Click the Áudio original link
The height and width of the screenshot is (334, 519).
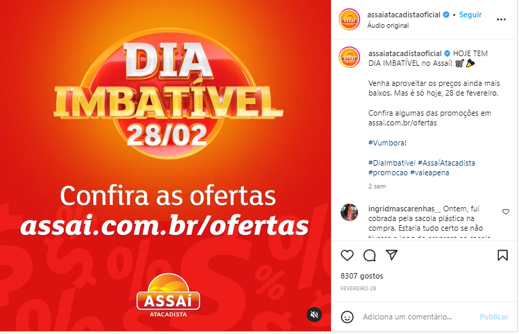[388, 26]
